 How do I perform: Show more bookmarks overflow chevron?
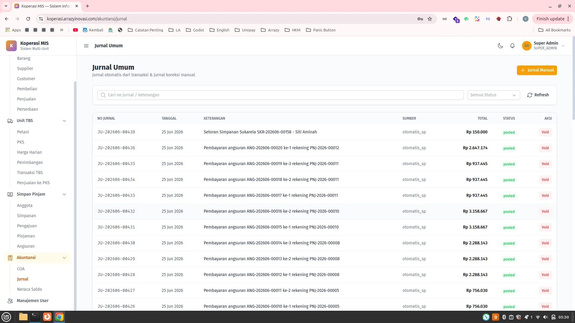[62, 30]
